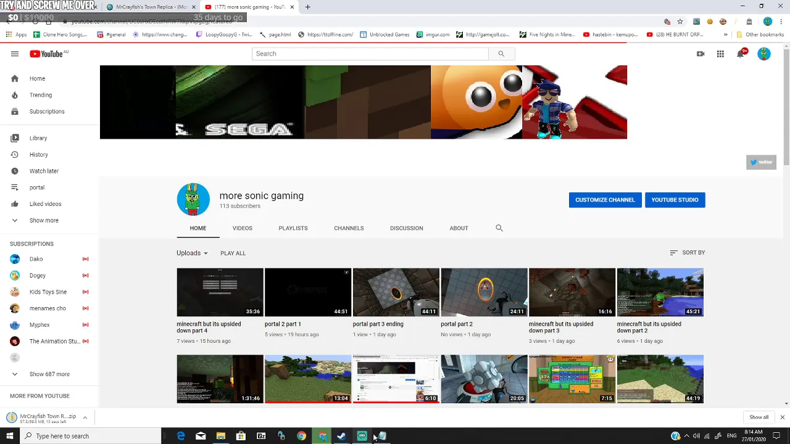
Task: Open minecraft but its upsided down part 3 thumbnail
Action: (x=572, y=292)
